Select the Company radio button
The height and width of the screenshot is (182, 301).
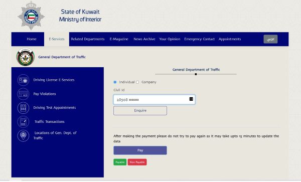click(137, 82)
